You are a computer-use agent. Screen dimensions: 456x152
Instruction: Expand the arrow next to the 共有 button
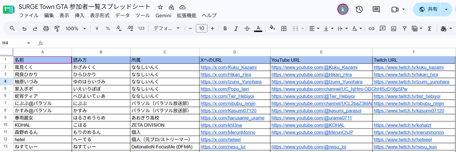pos(446,9)
